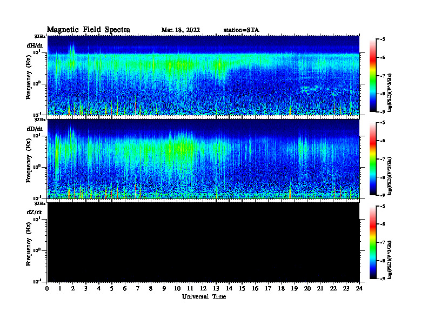The height and width of the screenshot is (331, 428).
Task: Click hour tick label "16" on time axis
Action: click(x=255, y=289)
